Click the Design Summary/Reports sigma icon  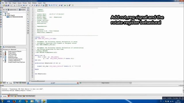[5, 51]
